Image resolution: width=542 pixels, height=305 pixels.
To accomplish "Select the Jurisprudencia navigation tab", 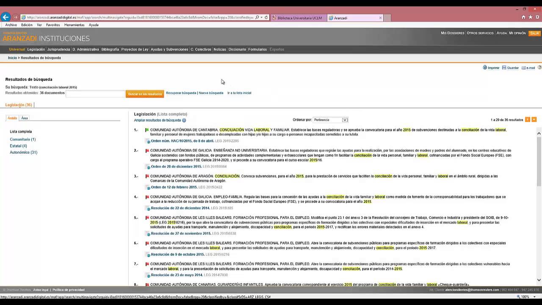I will 58,50.
